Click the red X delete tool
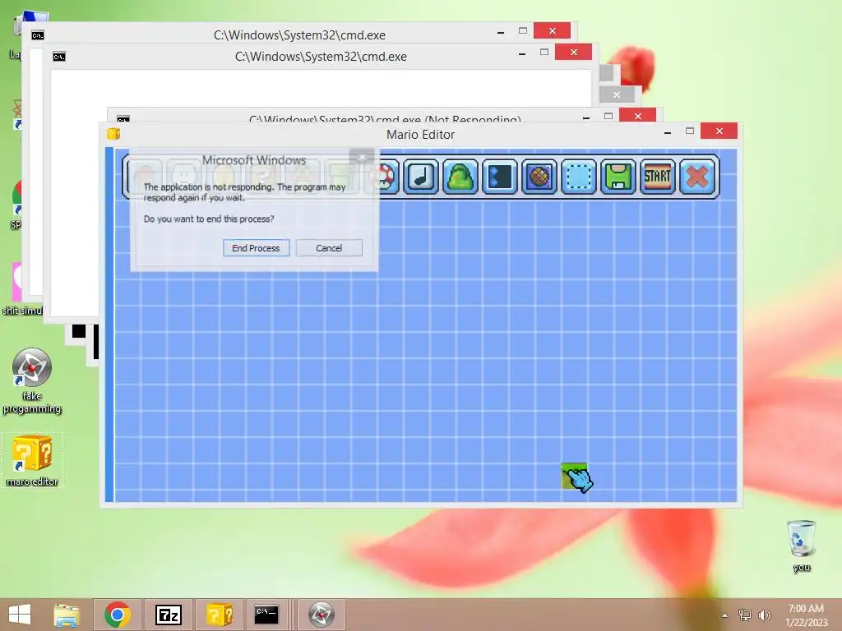 click(697, 177)
